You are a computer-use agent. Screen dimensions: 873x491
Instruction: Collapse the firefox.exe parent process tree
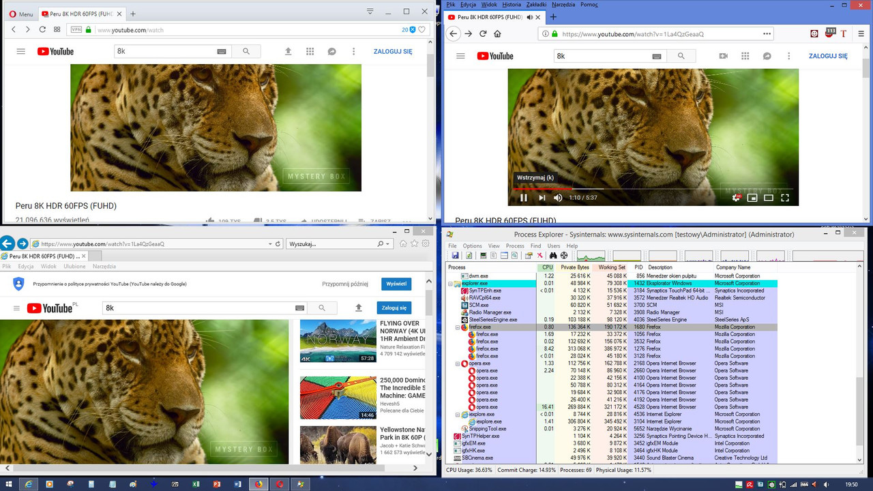pyautogui.click(x=458, y=327)
